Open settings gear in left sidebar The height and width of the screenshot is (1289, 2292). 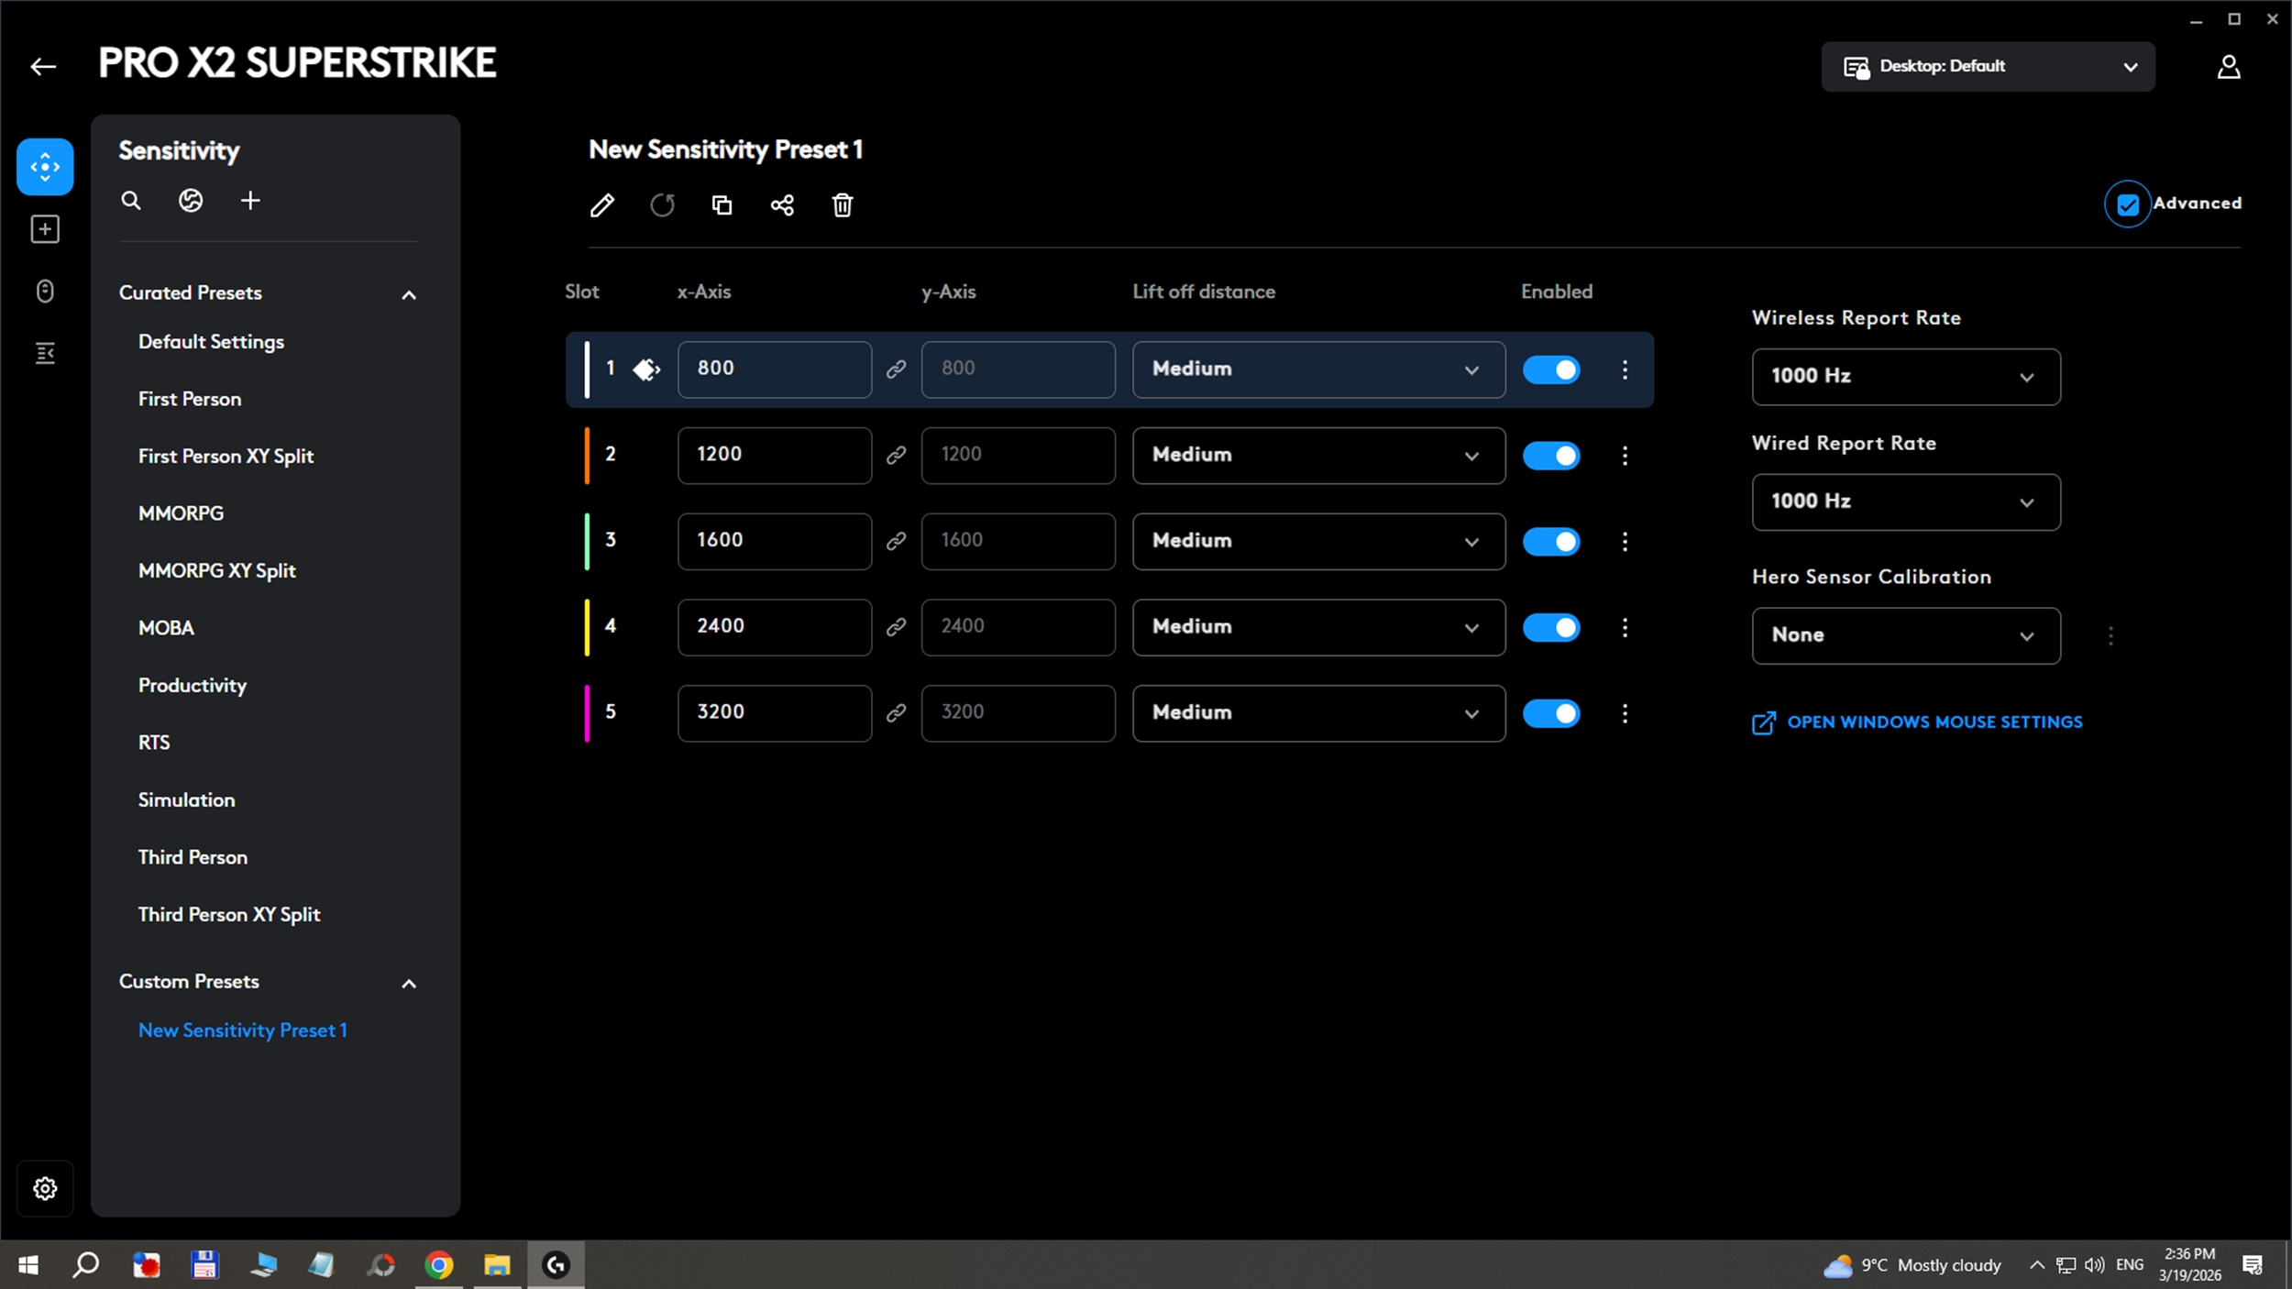pyautogui.click(x=45, y=1188)
